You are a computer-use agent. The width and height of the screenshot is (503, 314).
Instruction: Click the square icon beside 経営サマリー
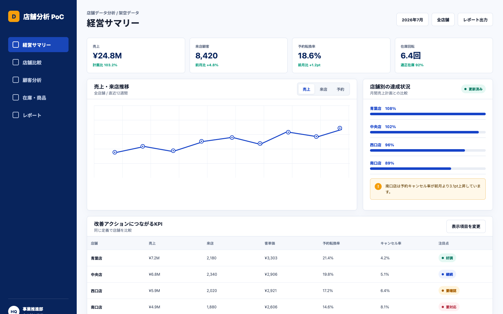coord(16,45)
